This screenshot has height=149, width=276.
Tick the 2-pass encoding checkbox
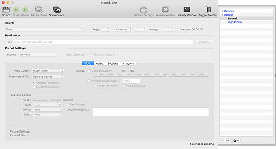point(95,86)
